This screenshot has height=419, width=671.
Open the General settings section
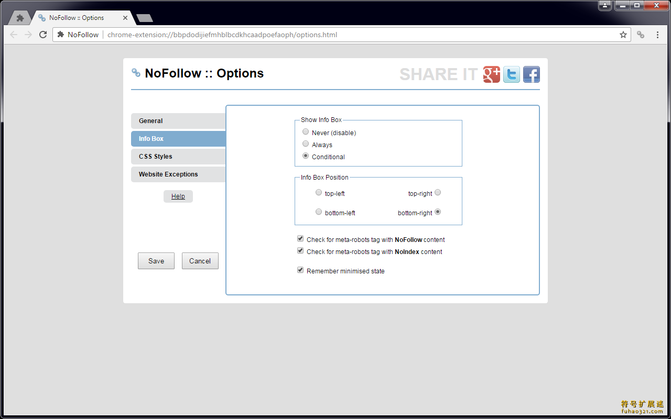(178, 121)
